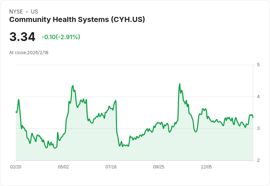Click the 2 price axis label
This screenshot has height=186, width=270.
(258, 160)
